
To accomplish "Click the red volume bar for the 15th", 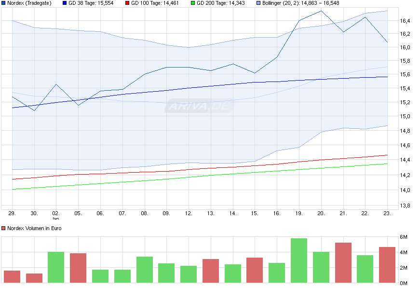I will [255, 270].
